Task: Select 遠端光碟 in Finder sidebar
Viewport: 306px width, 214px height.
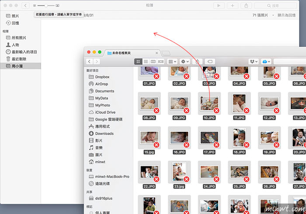Action: (x=99, y=183)
